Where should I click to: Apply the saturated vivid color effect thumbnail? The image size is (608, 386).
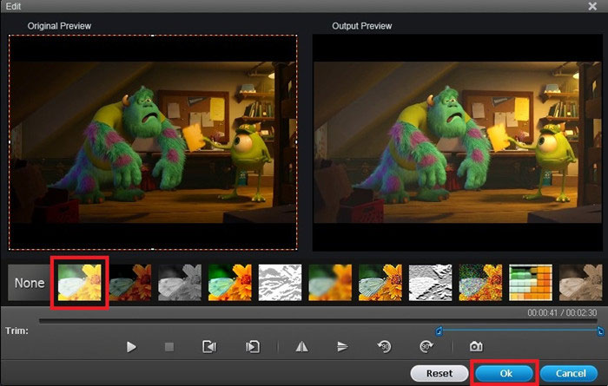tap(230, 283)
